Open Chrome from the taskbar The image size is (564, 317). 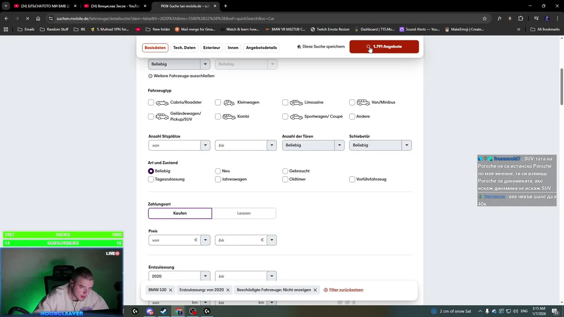178,311
